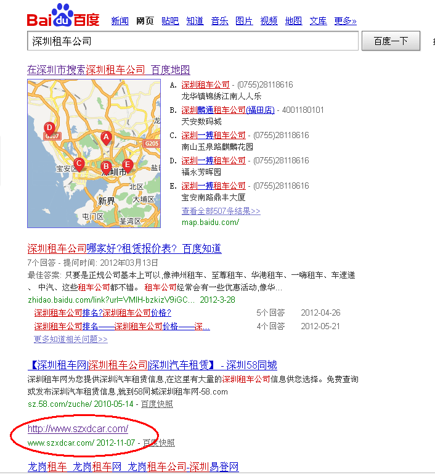Open listing B 深圳麟通租车公司(福田店)
Screen dimensions: 435x474
coord(228,110)
